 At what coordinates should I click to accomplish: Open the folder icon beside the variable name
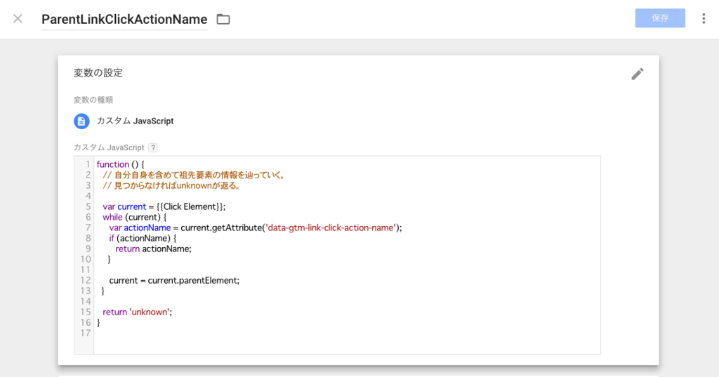223,19
